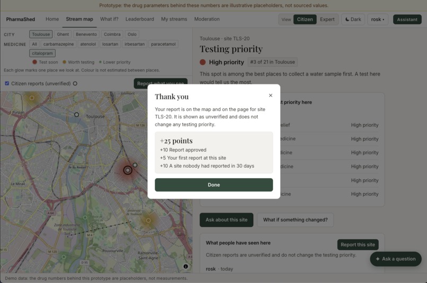Filter by atenolol
The image size is (427, 283).
pos(88,44)
